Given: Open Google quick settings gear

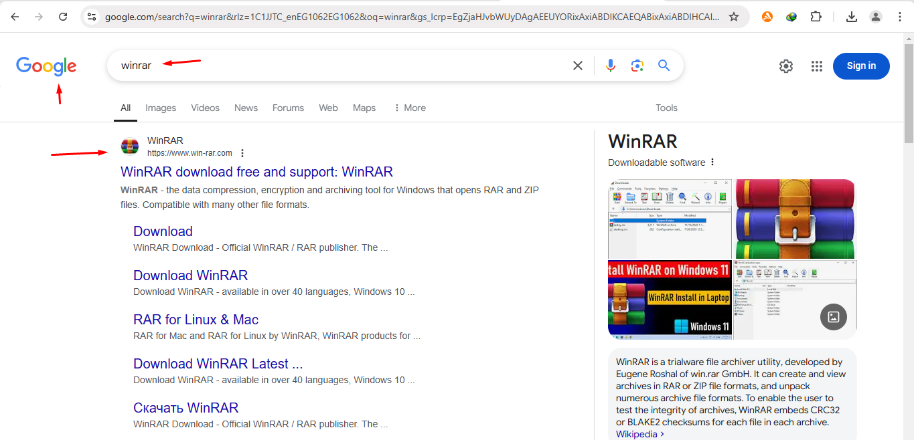Looking at the screenshot, I should point(786,66).
